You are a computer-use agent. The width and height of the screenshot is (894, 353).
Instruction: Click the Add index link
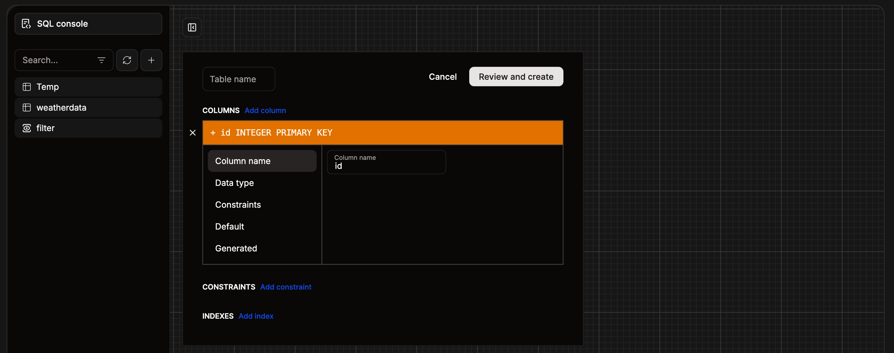click(256, 316)
